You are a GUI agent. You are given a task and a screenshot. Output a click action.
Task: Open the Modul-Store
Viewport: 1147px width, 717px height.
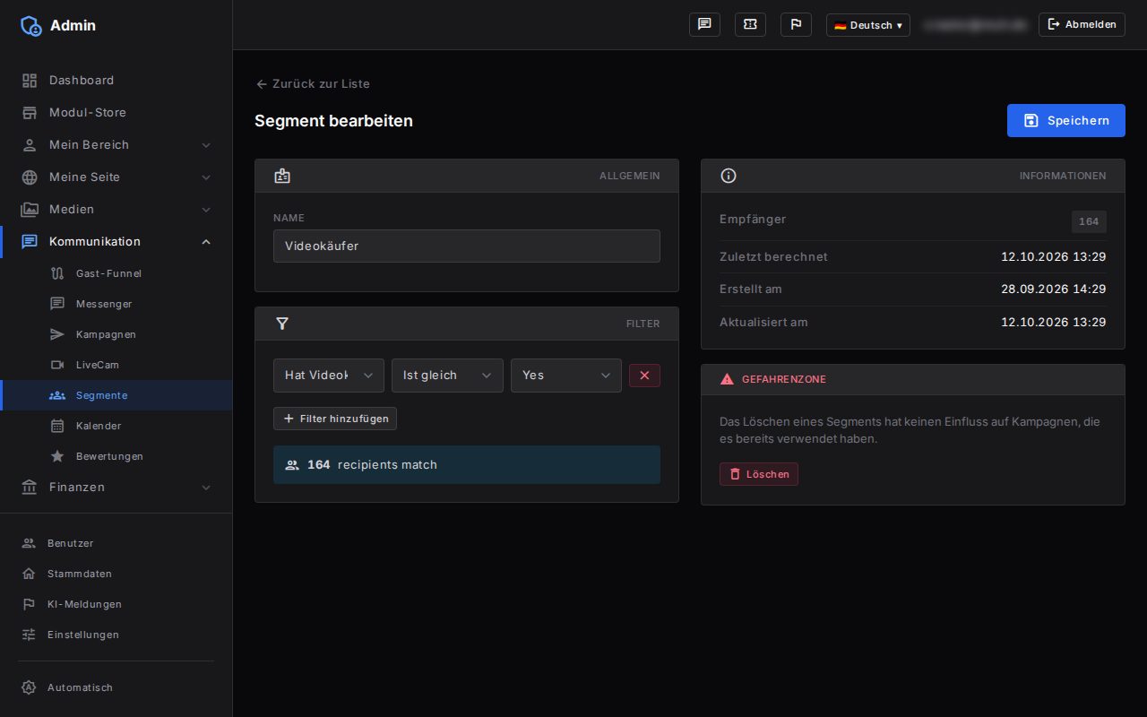pyautogui.click(x=116, y=112)
